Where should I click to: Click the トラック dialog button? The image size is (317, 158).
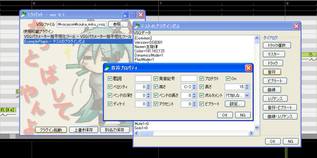[x=273, y=63]
